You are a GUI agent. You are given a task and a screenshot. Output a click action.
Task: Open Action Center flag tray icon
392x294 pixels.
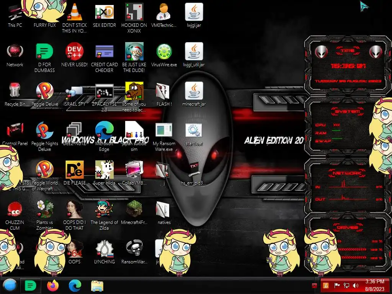click(x=337, y=286)
